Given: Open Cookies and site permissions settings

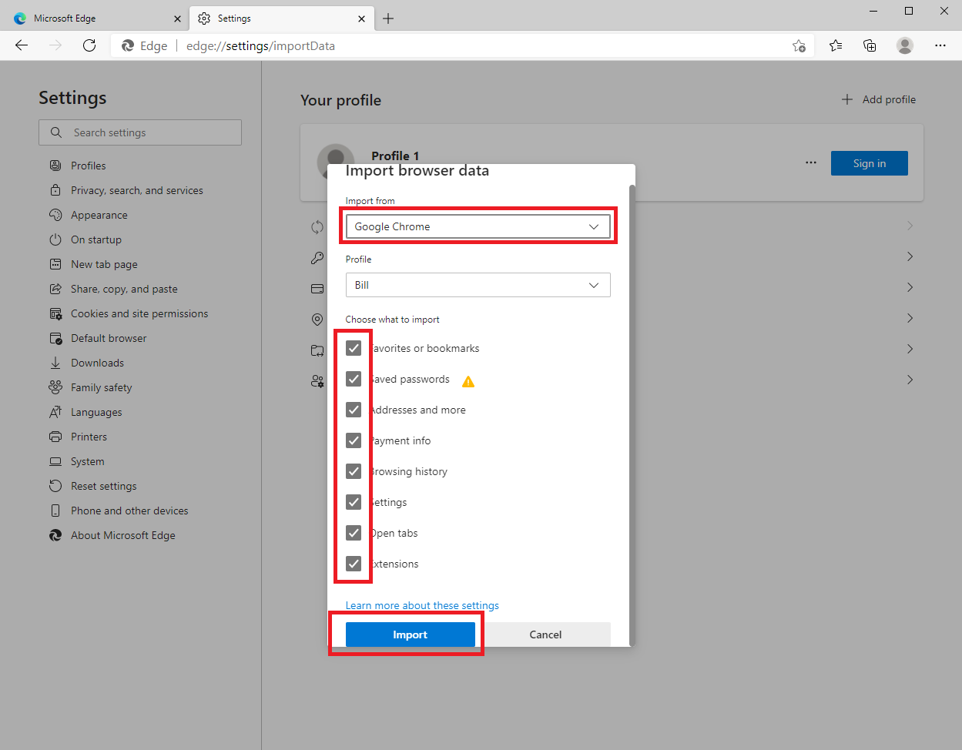Looking at the screenshot, I should coord(139,313).
